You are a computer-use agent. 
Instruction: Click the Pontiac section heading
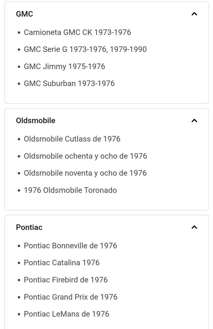pos(29,227)
